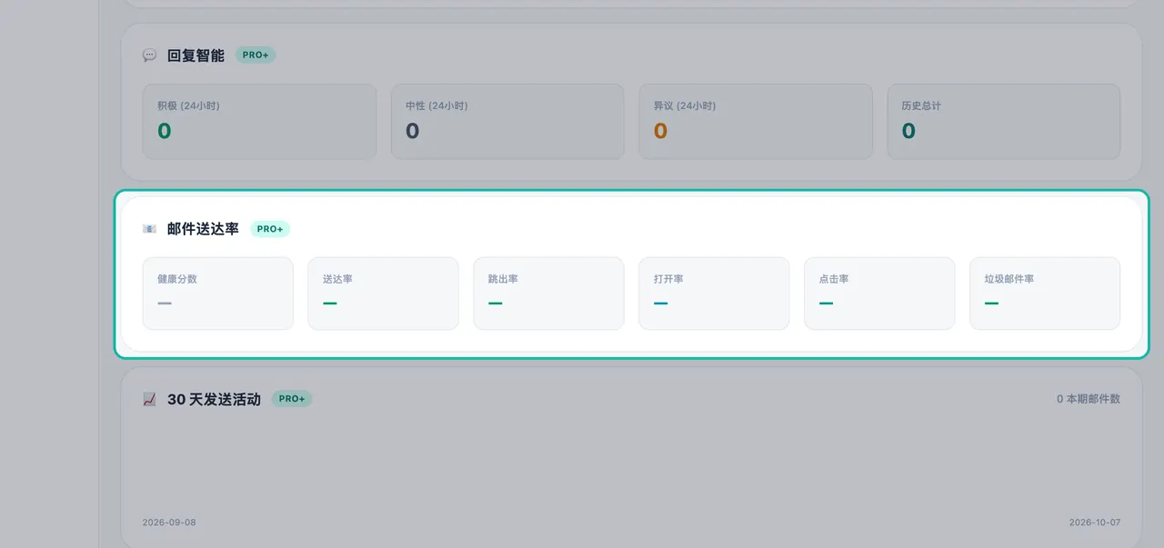The image size is (1164, 548).
Task: Click the 积极 (24小时) label
Action: pos(188,105)
